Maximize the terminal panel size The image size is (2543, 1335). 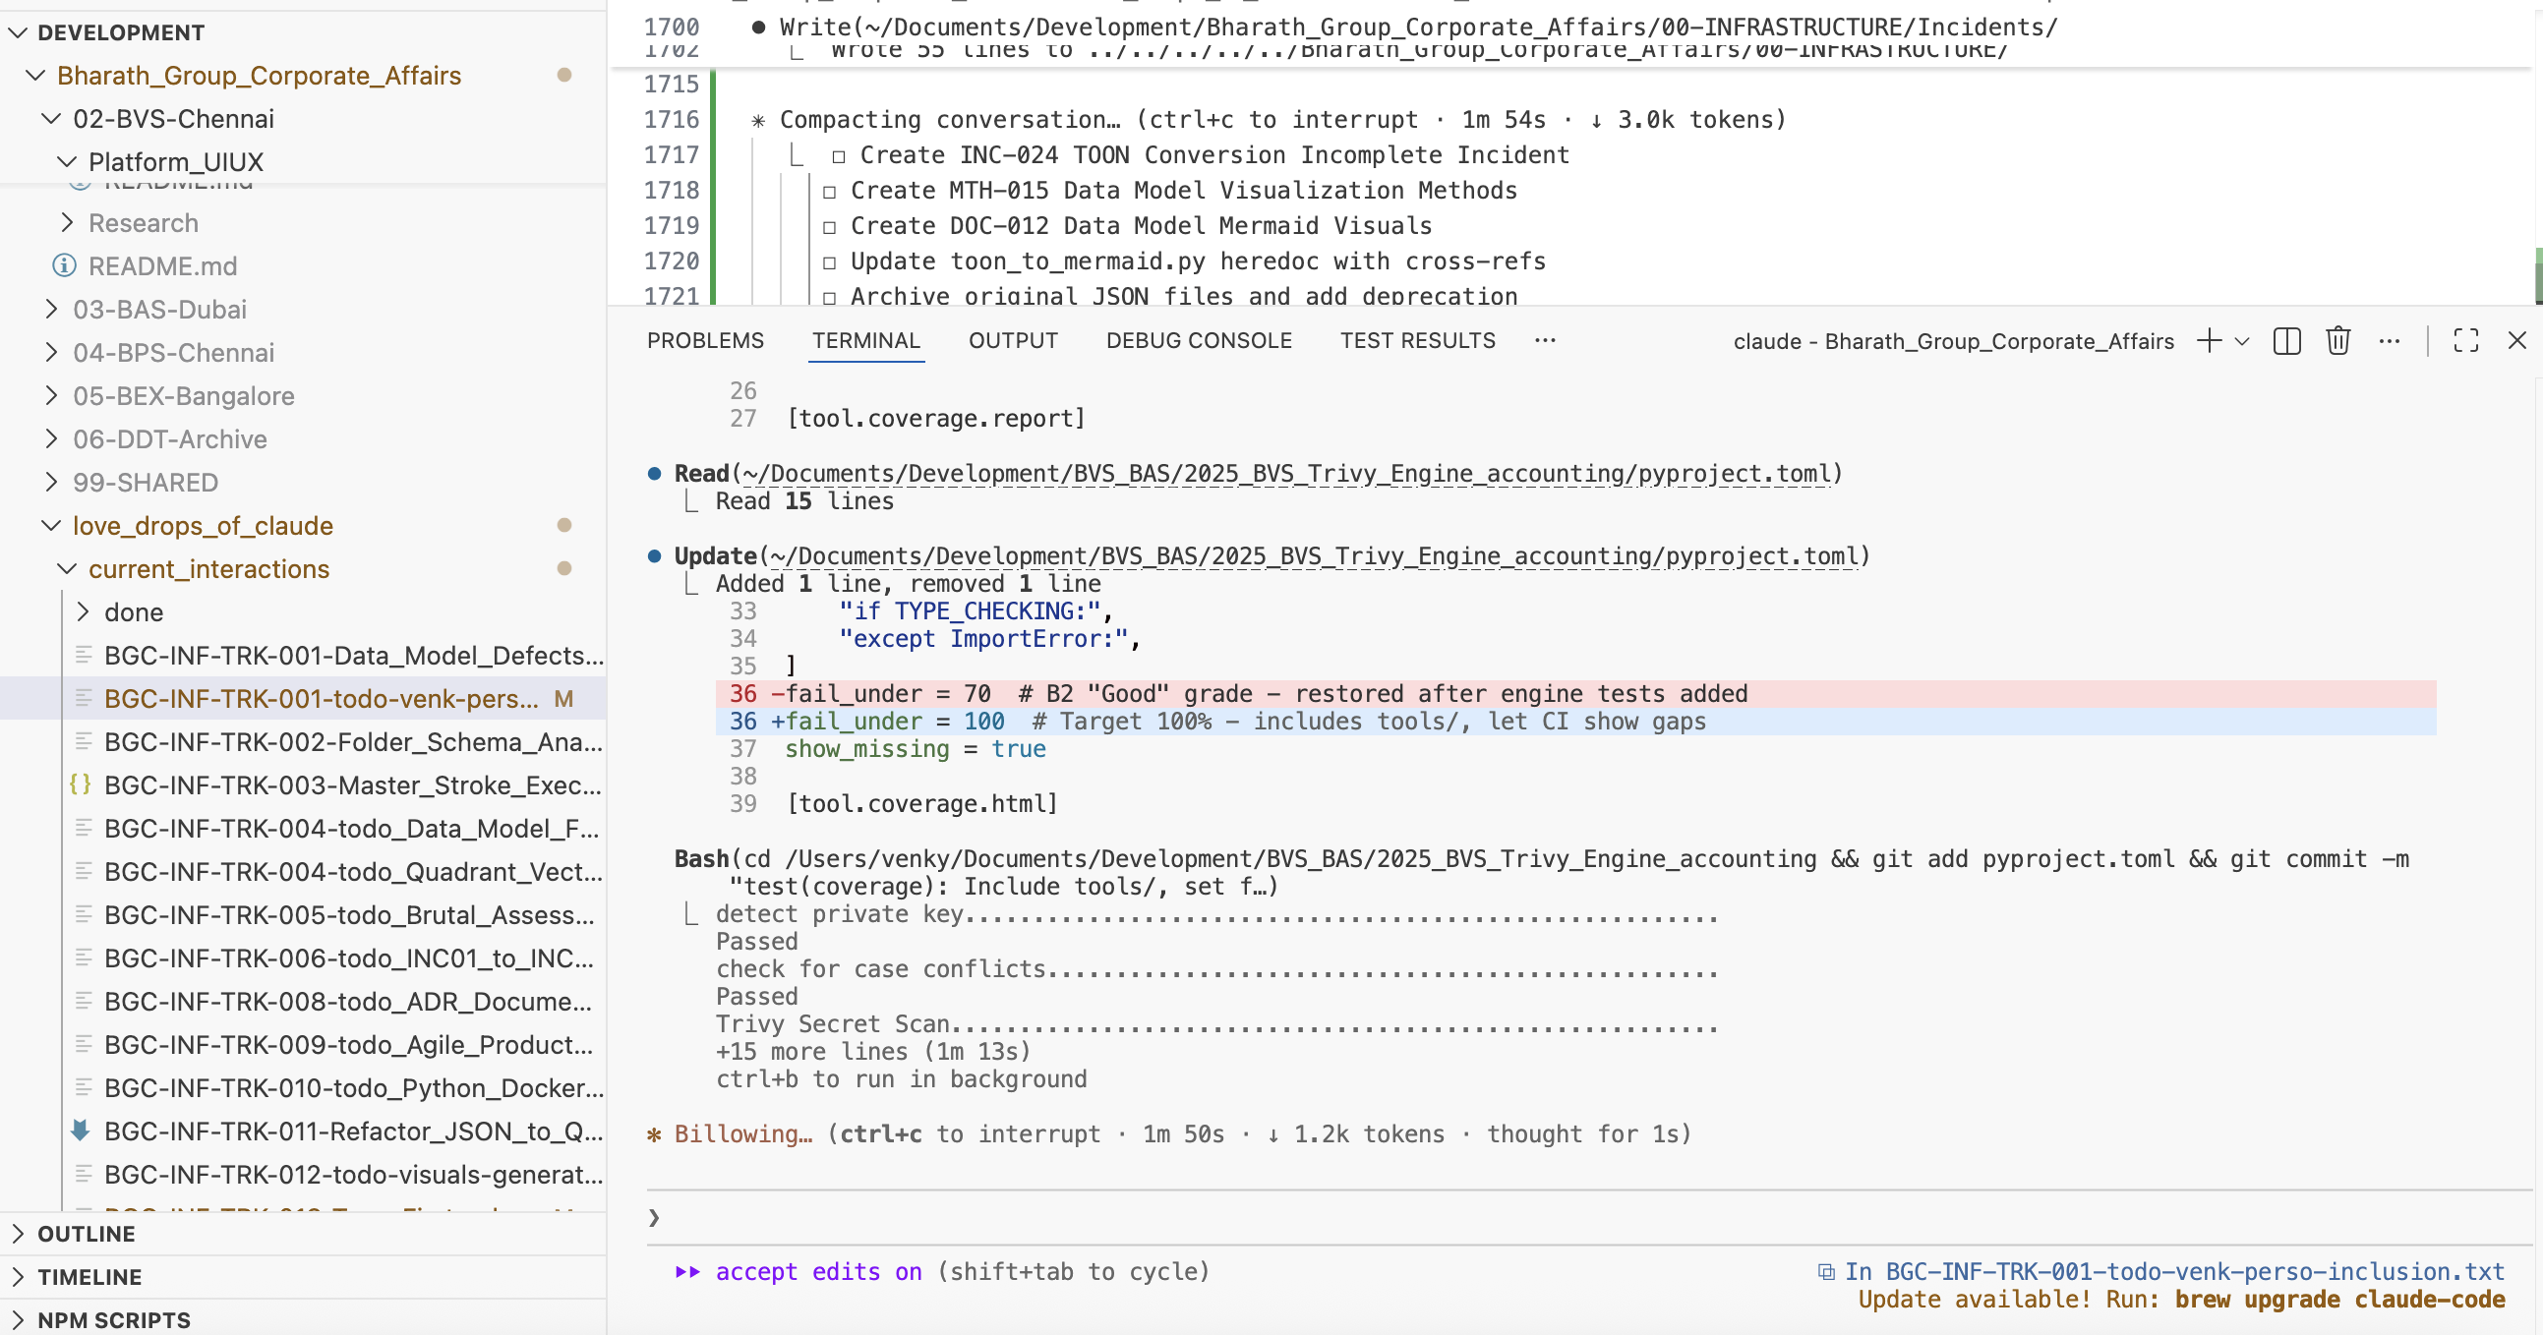pyautogui.click(x=2466, y=341)
